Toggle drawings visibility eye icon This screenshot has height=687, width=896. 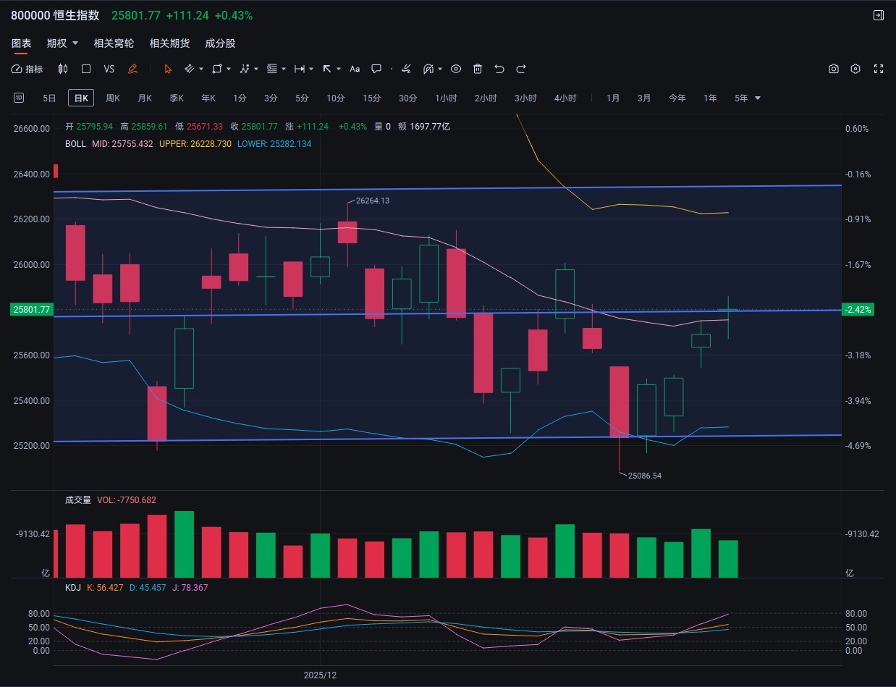pos(456,69)
